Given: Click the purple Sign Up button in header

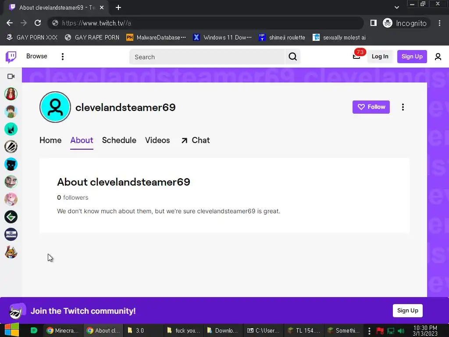Looking at the screenshot, I should click(412, 57).
